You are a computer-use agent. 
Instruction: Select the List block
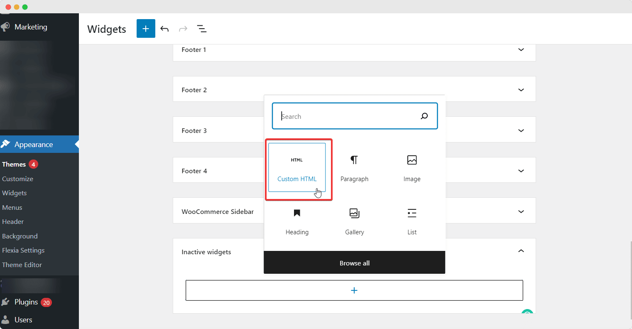[412, 221]
